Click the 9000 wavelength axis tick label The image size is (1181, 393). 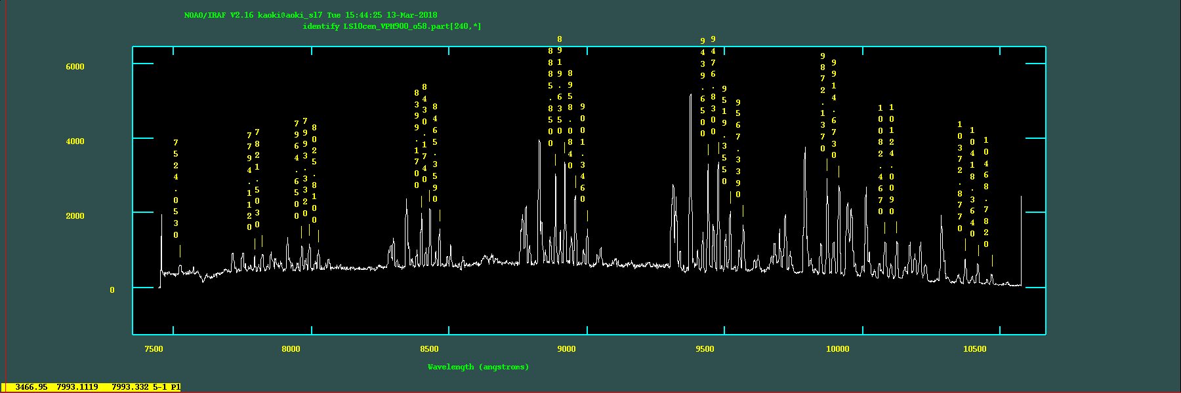pyautogui.click(x=566, y=349)
